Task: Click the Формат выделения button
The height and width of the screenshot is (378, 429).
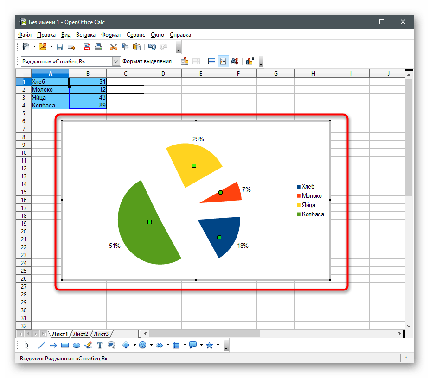Action: pos(147,61)
